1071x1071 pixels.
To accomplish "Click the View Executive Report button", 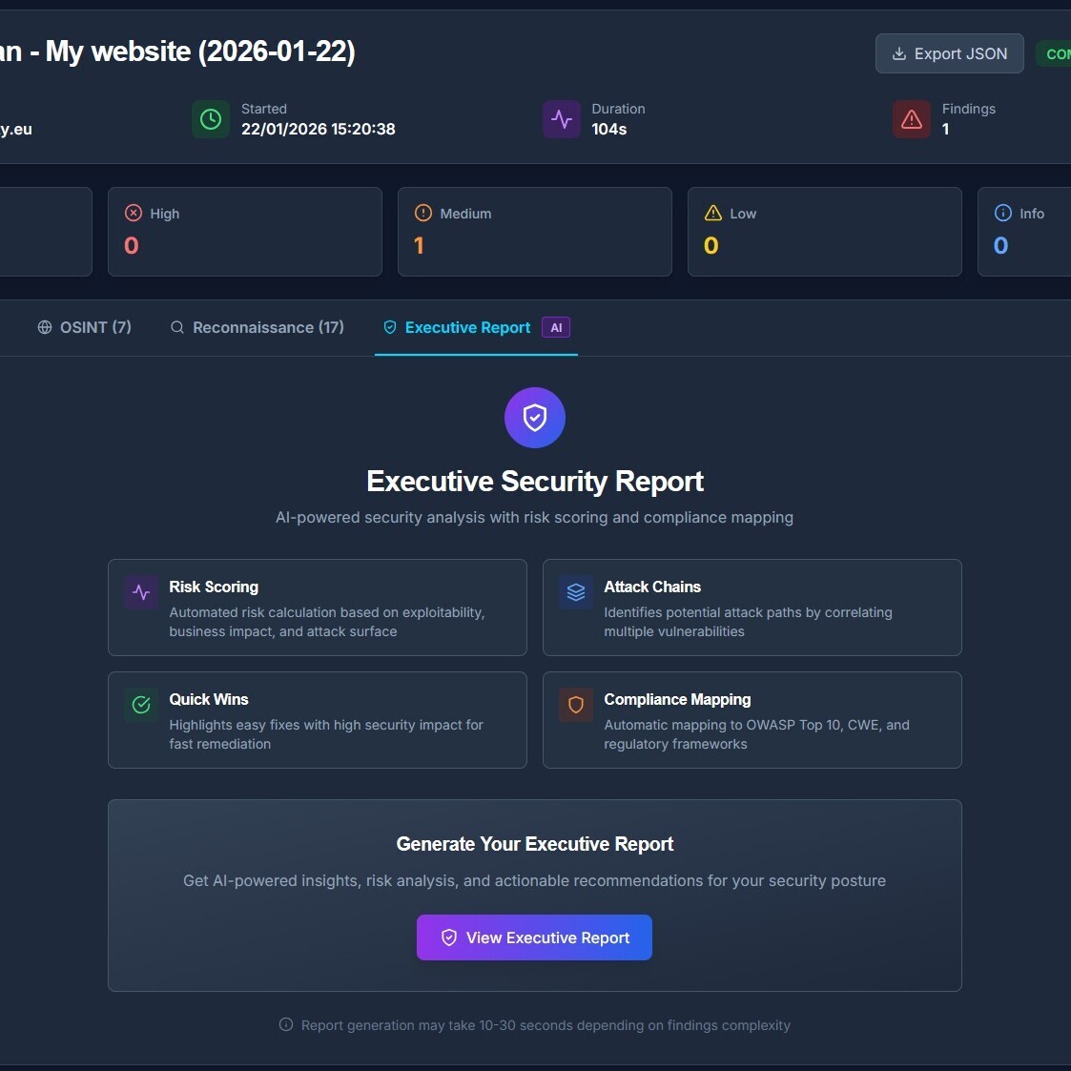I will pyautogui.click(x=534, y=937).
